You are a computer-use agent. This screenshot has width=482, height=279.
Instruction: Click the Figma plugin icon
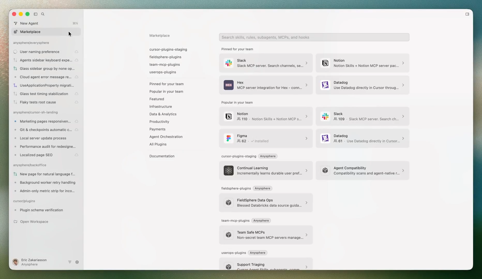point(229,138)
